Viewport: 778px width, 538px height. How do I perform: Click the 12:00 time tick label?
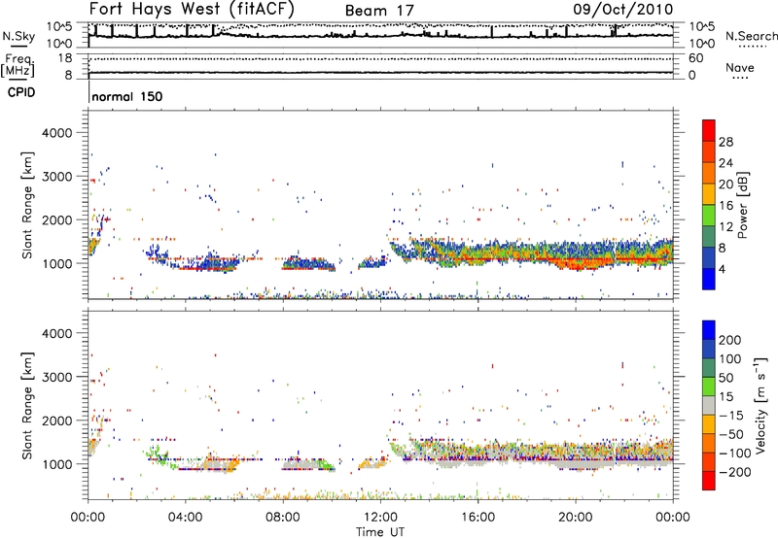(380, 518)
